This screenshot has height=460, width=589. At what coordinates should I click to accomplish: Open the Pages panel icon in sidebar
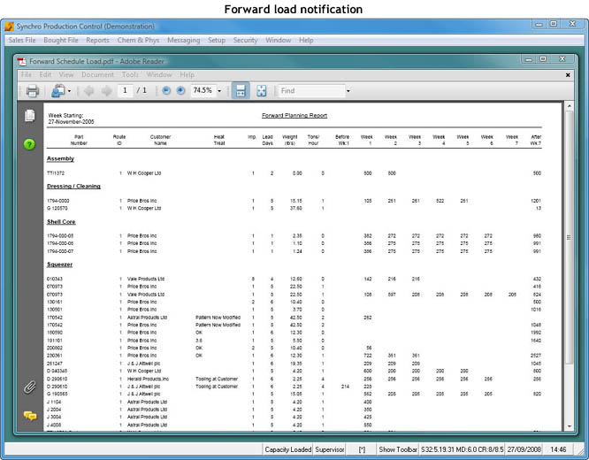coord(30,115)
